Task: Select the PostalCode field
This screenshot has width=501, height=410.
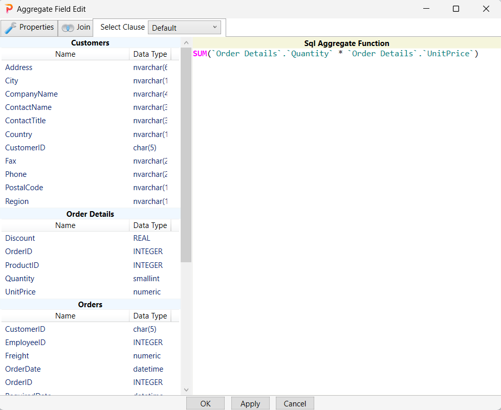Action: click(24, 188)
